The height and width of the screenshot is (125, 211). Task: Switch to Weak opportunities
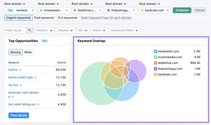pos(28,52)
